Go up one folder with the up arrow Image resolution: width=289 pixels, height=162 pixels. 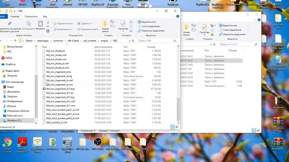[x=15, y=40]
